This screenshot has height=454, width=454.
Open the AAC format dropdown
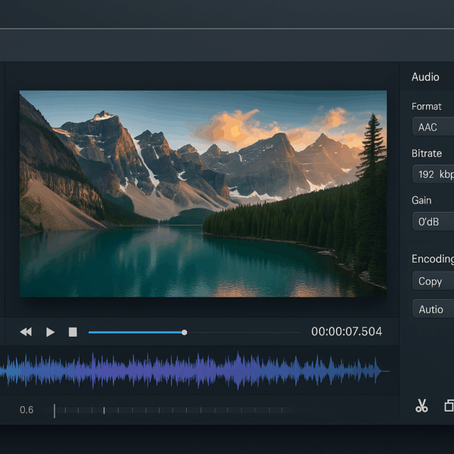(x=433, y=127)
